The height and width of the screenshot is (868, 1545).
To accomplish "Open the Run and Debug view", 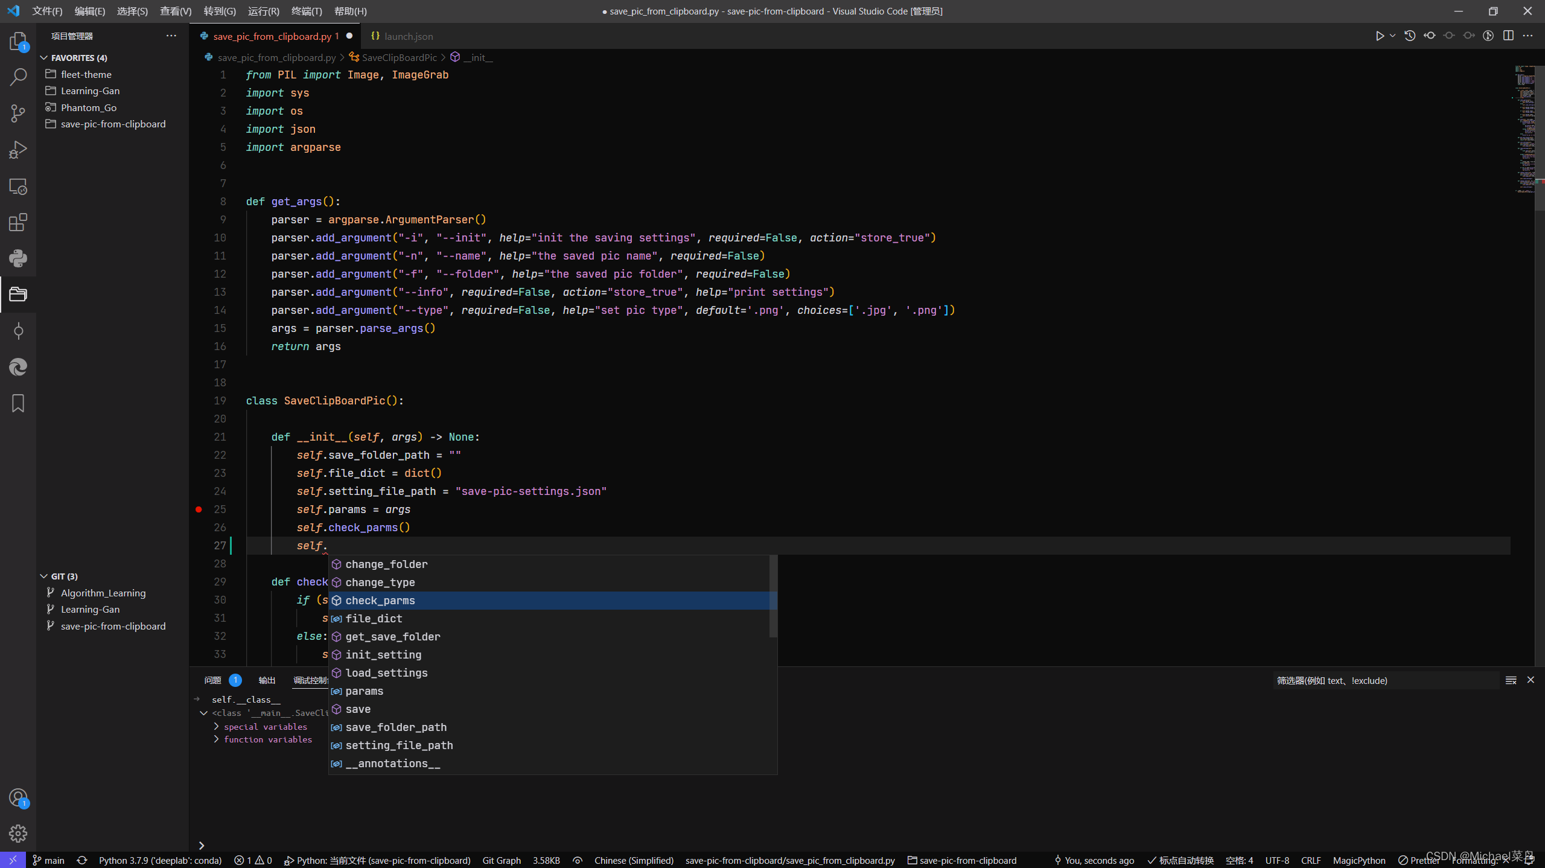I will click(x=18, y=150).
